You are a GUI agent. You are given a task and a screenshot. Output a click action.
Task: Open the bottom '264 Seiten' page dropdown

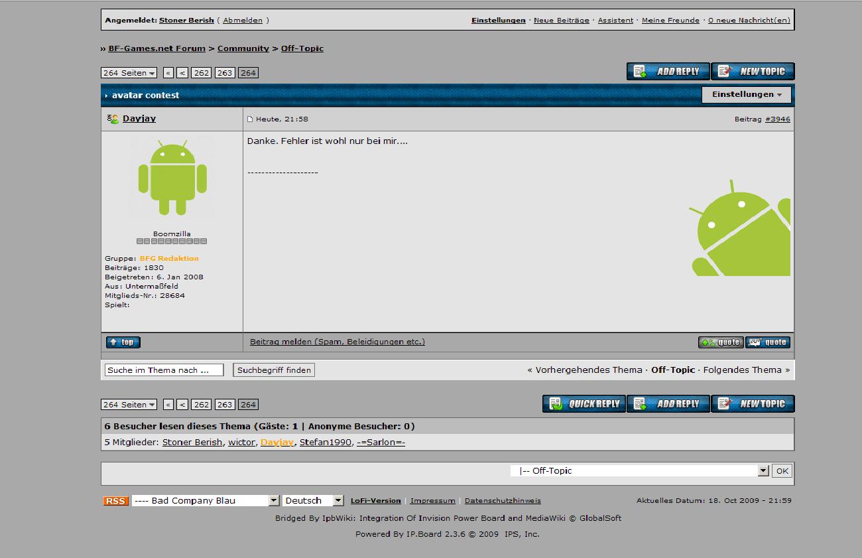pyautogui.click(x=129, y=405)
